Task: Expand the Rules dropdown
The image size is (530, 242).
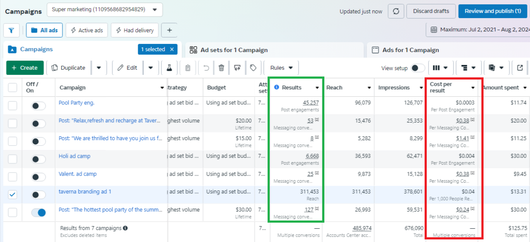Action: (x=281, y=68)
